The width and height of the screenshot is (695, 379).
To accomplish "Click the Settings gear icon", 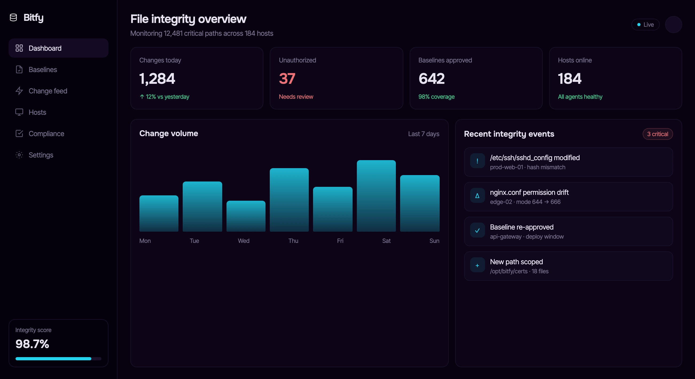I will pyautogui.click(x=19, y=155).
